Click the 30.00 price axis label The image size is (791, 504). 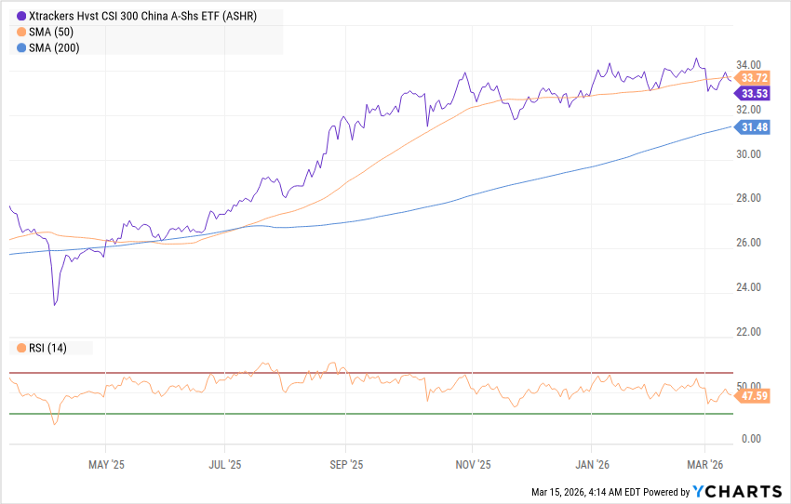[748, 154]
